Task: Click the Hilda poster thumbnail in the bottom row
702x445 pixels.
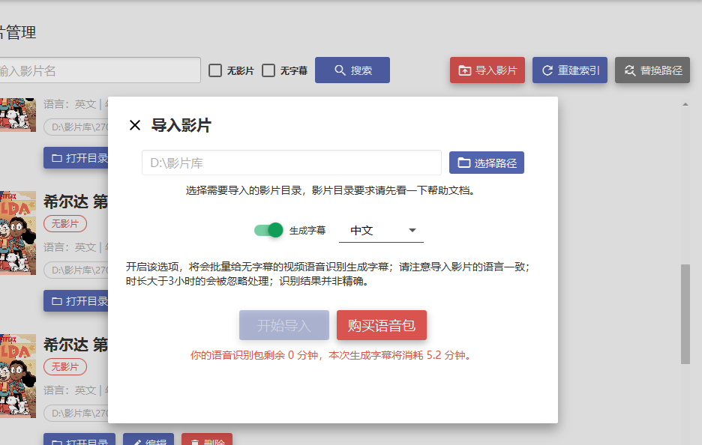Action: tap(17, 376)
